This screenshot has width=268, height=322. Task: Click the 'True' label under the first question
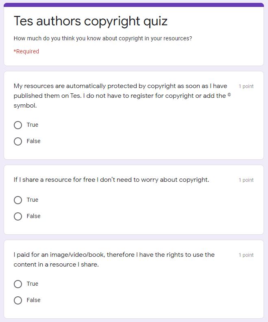tap(33, 125)
